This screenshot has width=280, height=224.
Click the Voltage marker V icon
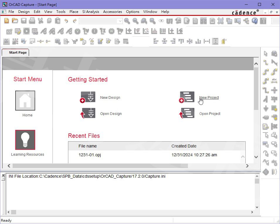click(x=77, y=31)
